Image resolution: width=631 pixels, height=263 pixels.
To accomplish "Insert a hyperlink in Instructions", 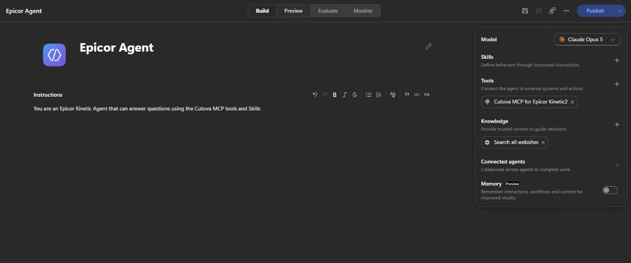I will 427,95.
